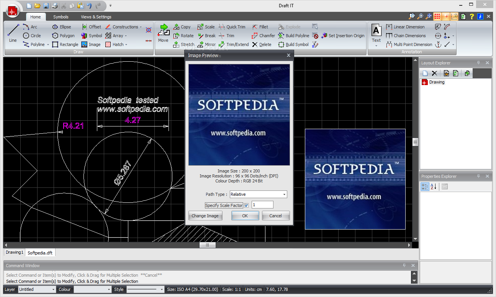Click the Image insert tool
The image size is (496, 297).
click(91, 44)
